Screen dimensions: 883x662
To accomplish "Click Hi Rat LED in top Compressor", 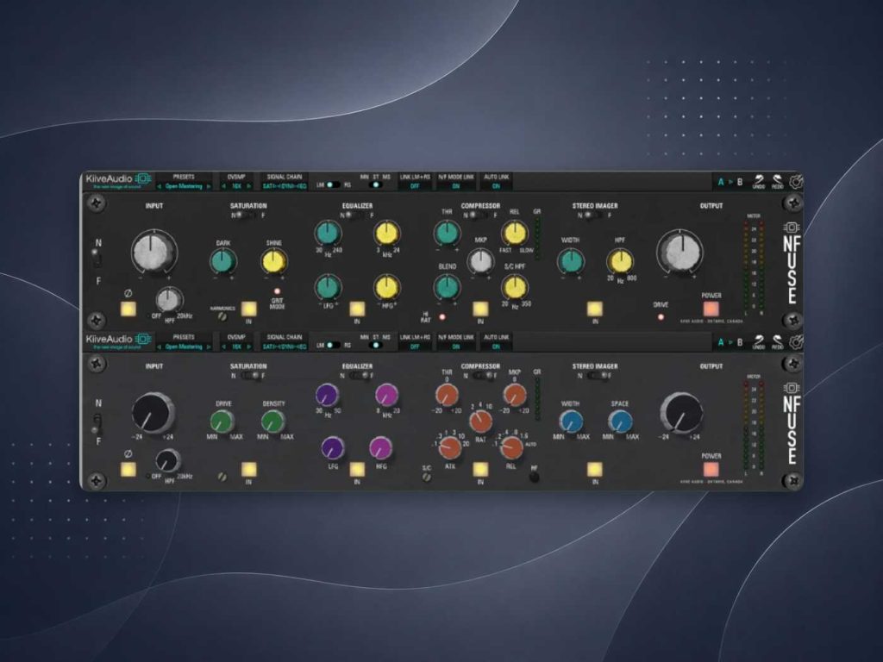I will tap(442, 317).
